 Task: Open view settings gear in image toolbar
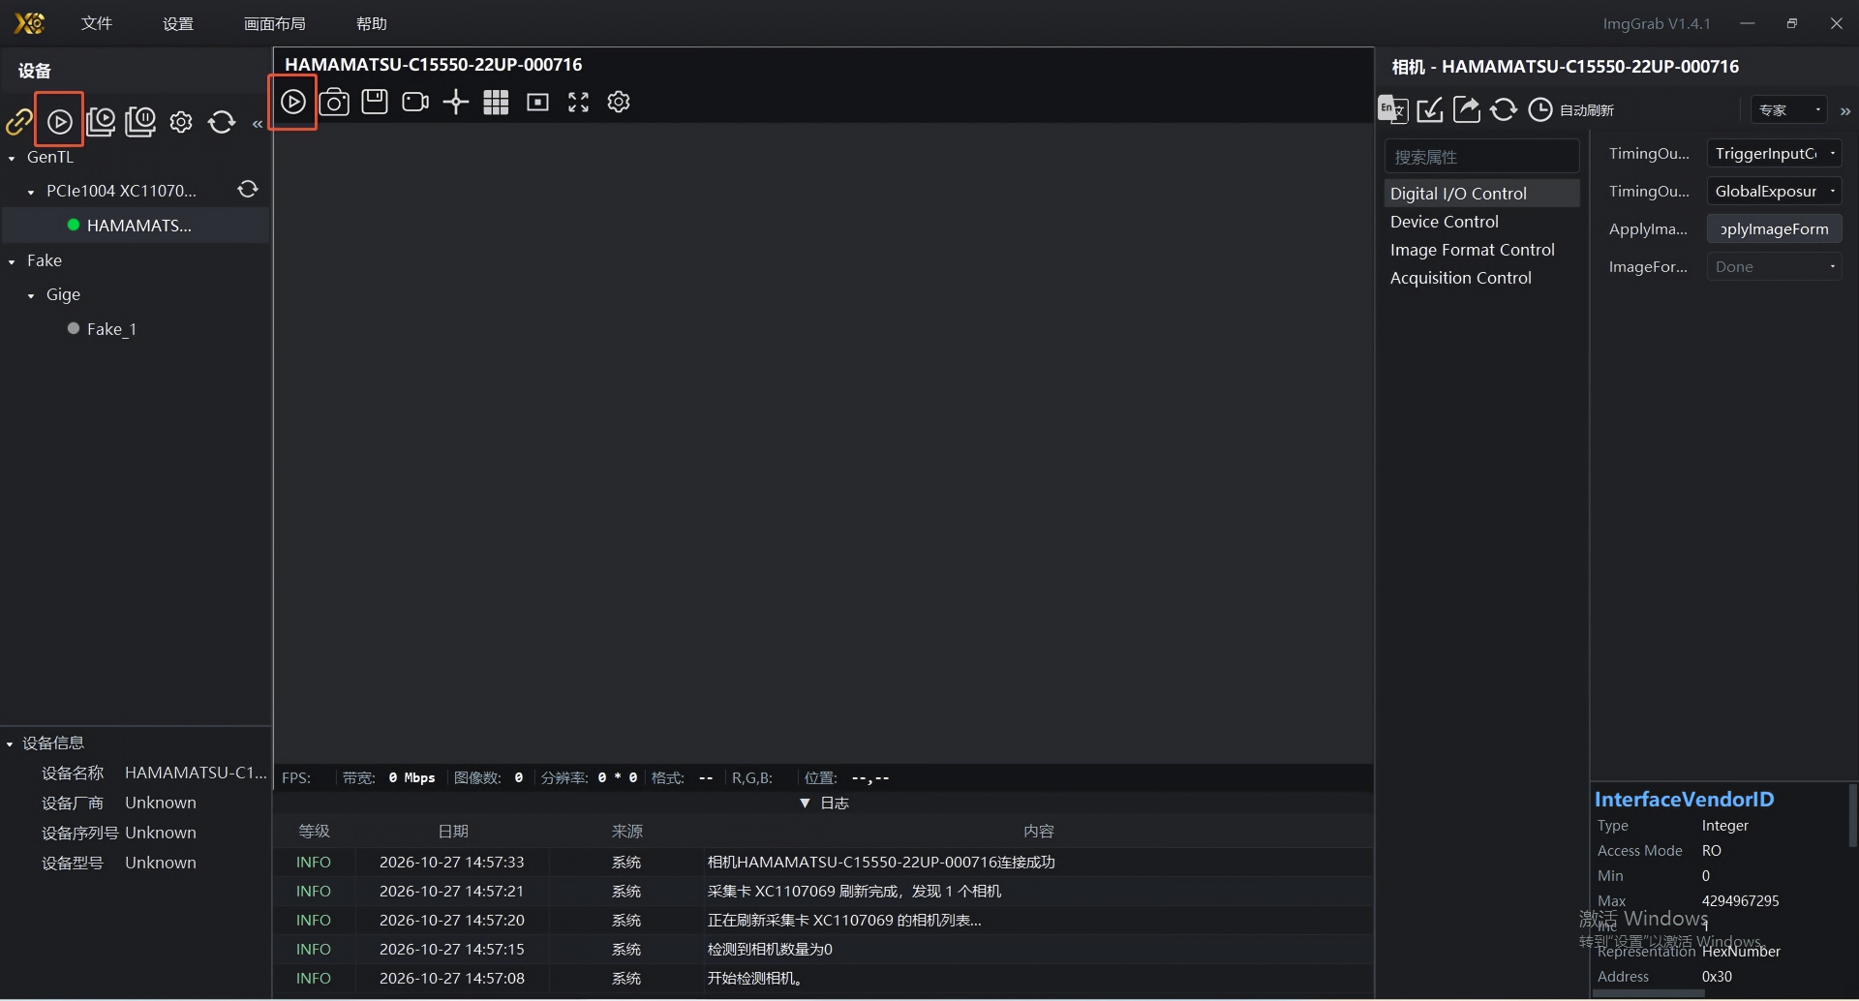[x=619, y=102]
